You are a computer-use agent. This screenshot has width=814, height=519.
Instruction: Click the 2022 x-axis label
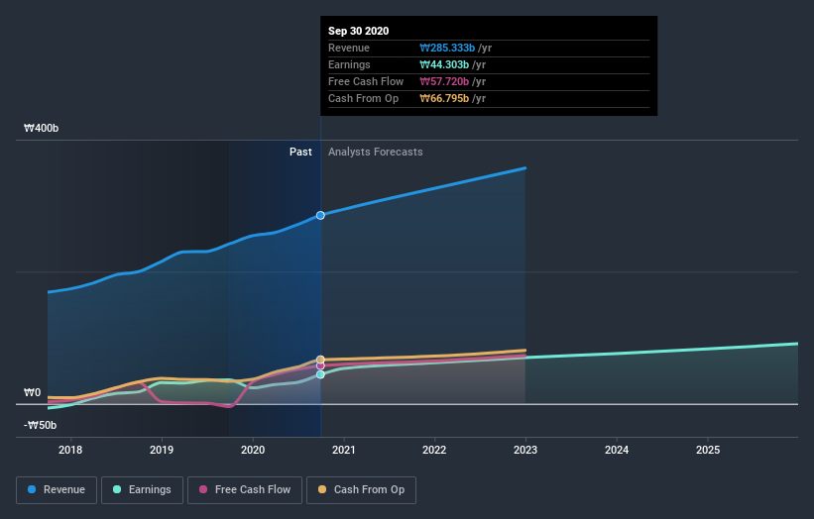(434, 450)
